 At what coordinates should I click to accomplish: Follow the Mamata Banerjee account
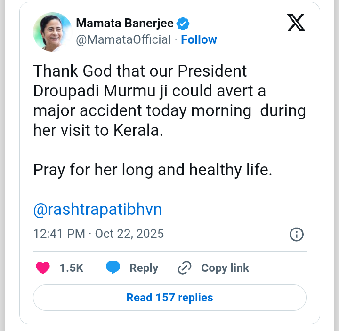[x=199, y=39]
